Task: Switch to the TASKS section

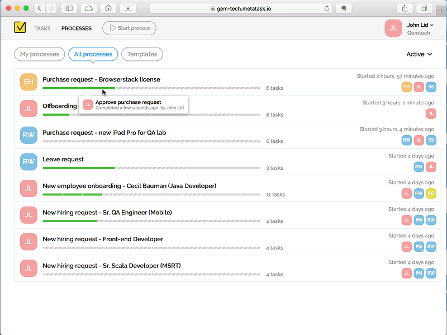Action: tap(42, 28)
